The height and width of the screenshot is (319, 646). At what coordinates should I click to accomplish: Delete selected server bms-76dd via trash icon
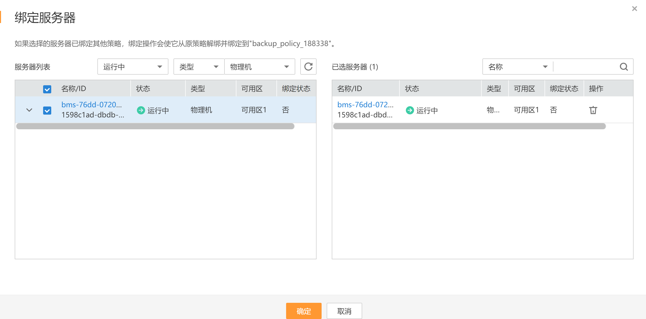[x=593, y=110]
